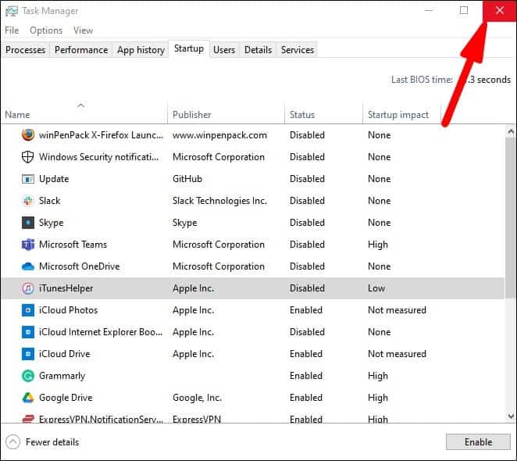Click the Last BIOS time label
The width and height of the screenshot is (517, 461).
pos(422,80)
